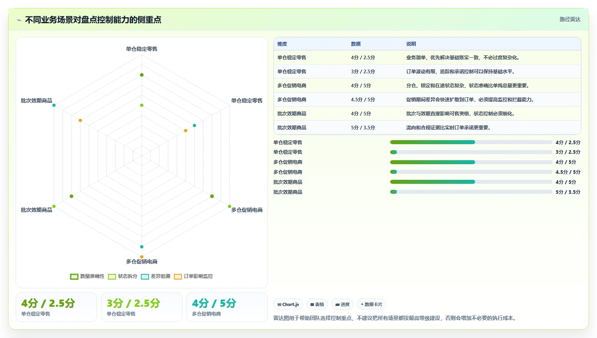Click table cell 5分 / 3.5分 in 数据 column
The width and height of the screenshot is (597, 338).
[x=363, y=128]
